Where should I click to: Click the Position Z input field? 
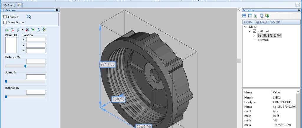pos(36,51)
